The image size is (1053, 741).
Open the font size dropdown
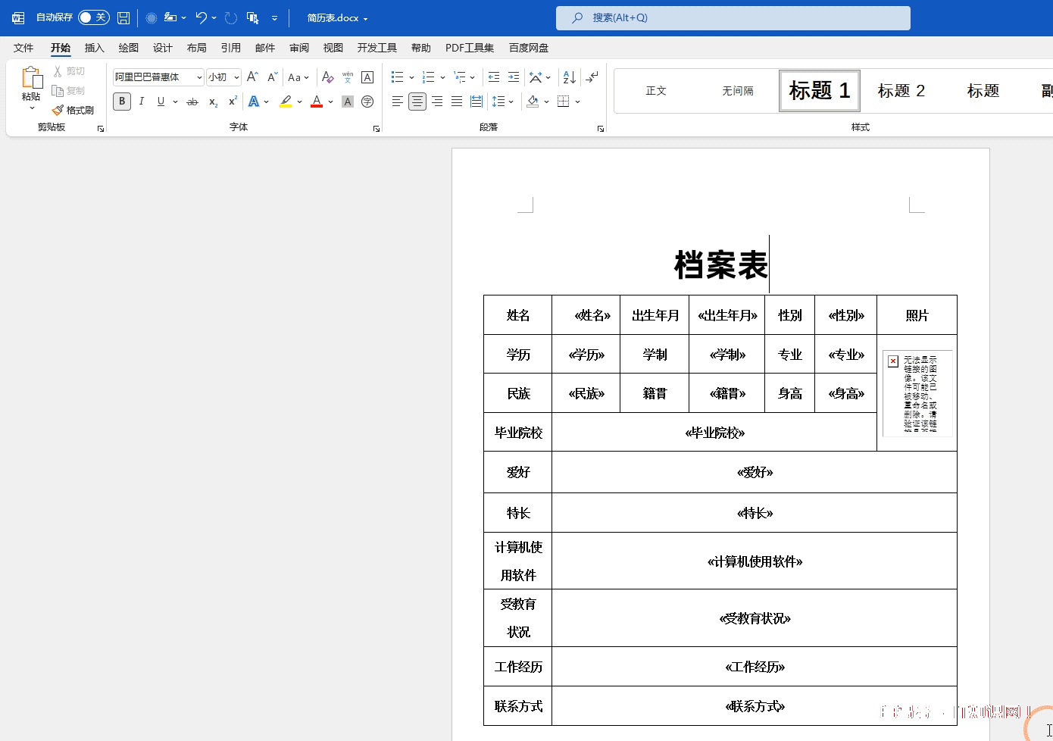point(236,77)
